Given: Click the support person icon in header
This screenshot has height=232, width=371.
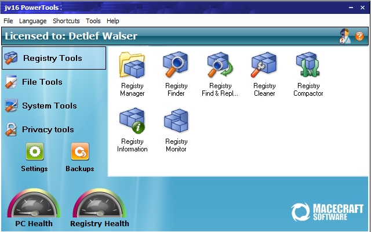Looking at the screenshot, I should tap(344, 36).
